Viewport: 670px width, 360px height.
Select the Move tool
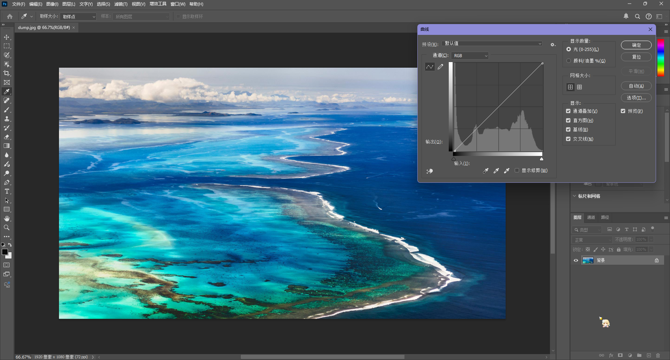point(7,37)
